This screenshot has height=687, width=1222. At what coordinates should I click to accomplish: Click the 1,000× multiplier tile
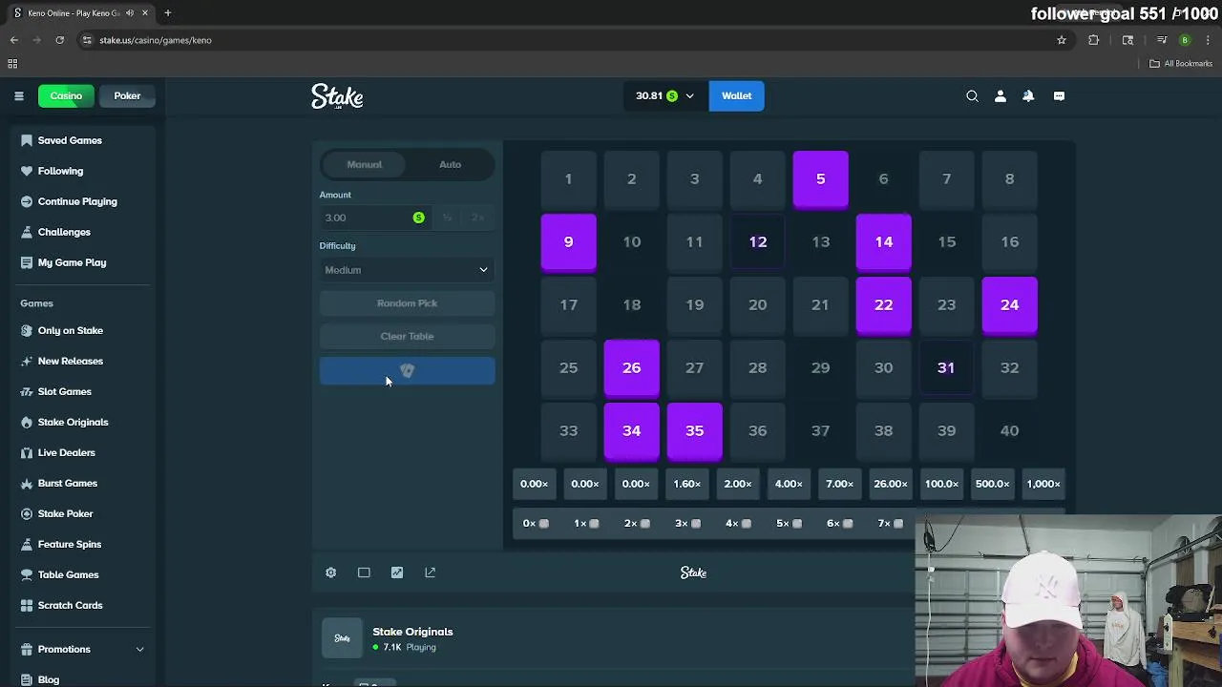pos(1043,484)
